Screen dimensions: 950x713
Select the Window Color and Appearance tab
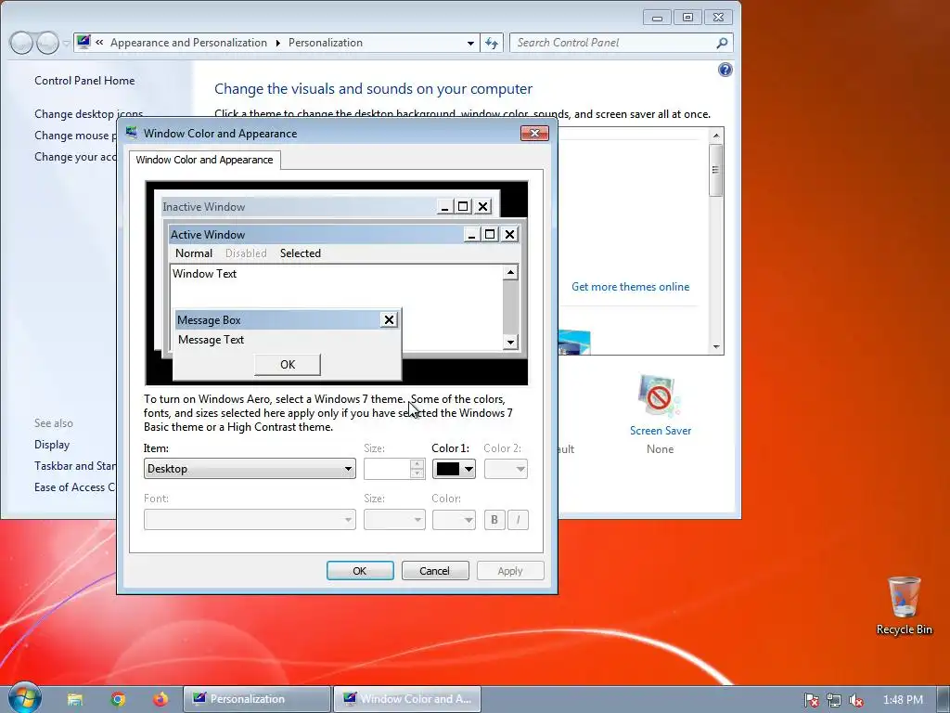point(204,160)
